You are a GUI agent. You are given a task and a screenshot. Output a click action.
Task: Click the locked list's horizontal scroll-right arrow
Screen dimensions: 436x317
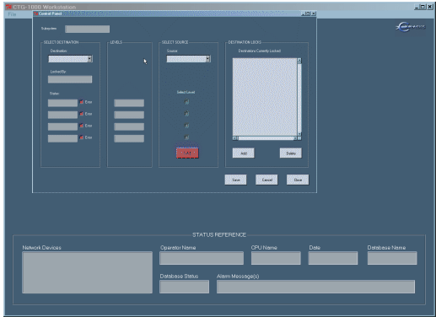coord(295,138)
